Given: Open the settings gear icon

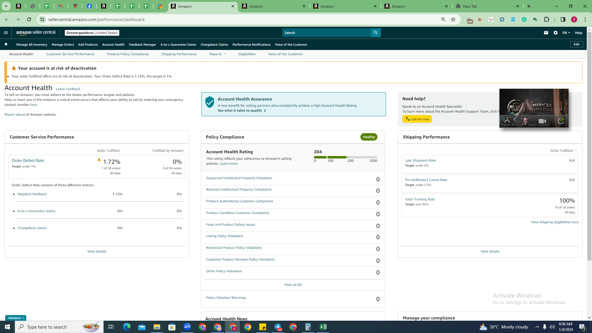Looking at the screenshot, I should pos(556,33).
